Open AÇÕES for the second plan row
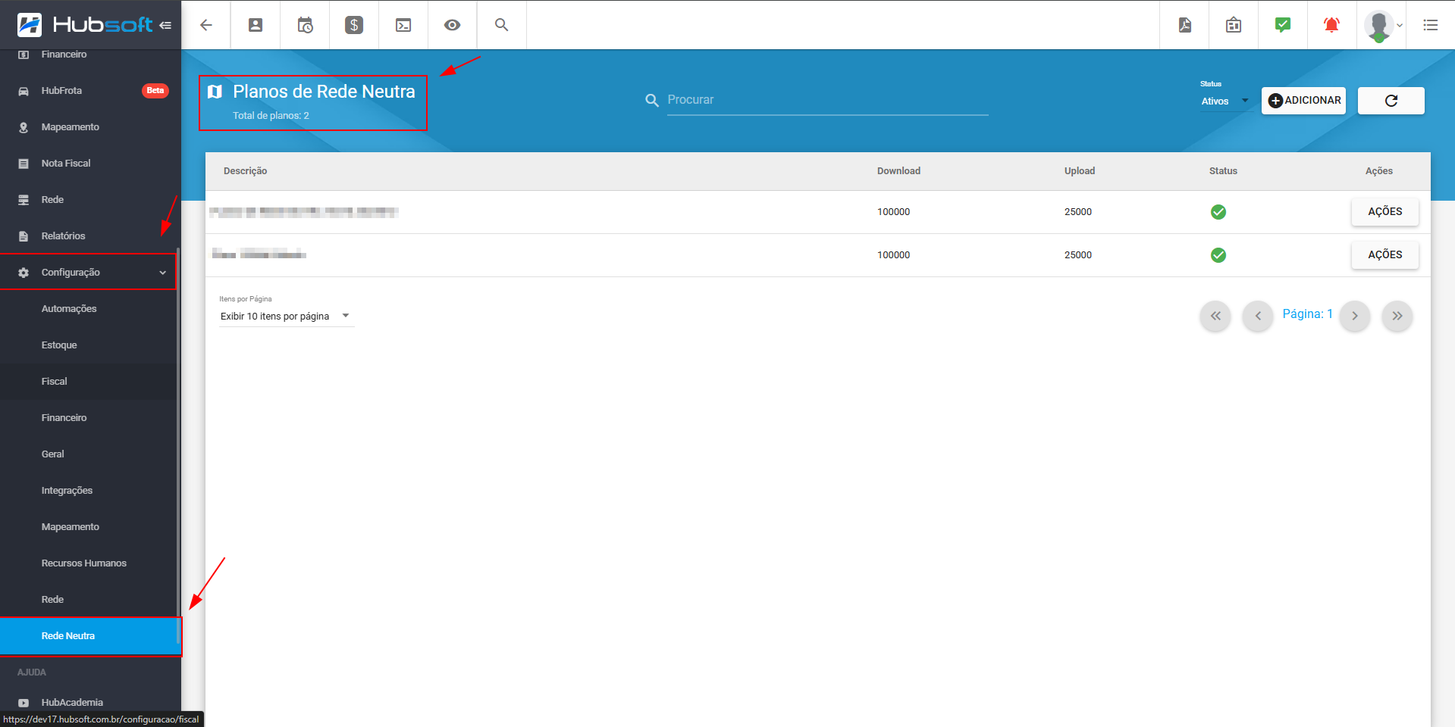 click(x=1384, y=255)
